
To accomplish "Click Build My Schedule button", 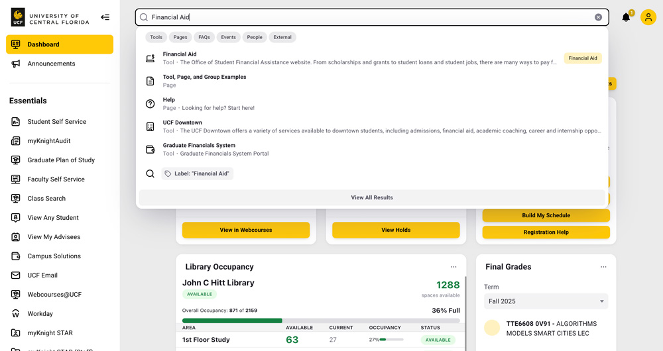I will (546, 215).
